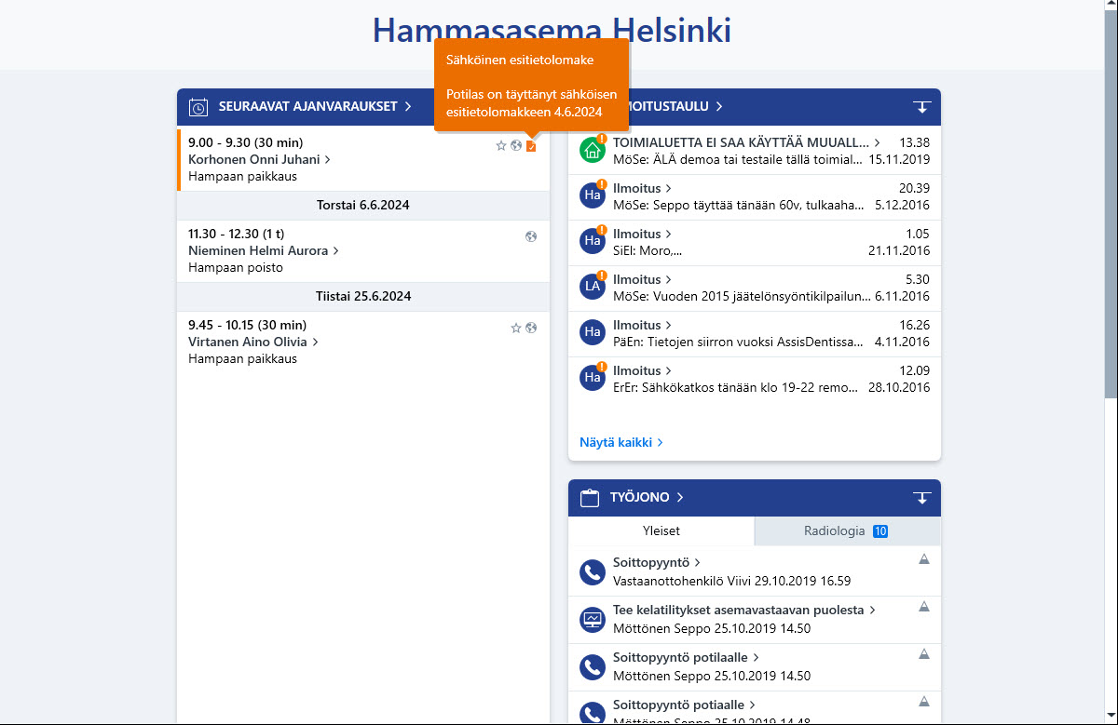The width and height of the screenshot is (1118, 725).
Task: Click star icon on Korhonen Onni Juhani appointment
Action: (501, 145)
